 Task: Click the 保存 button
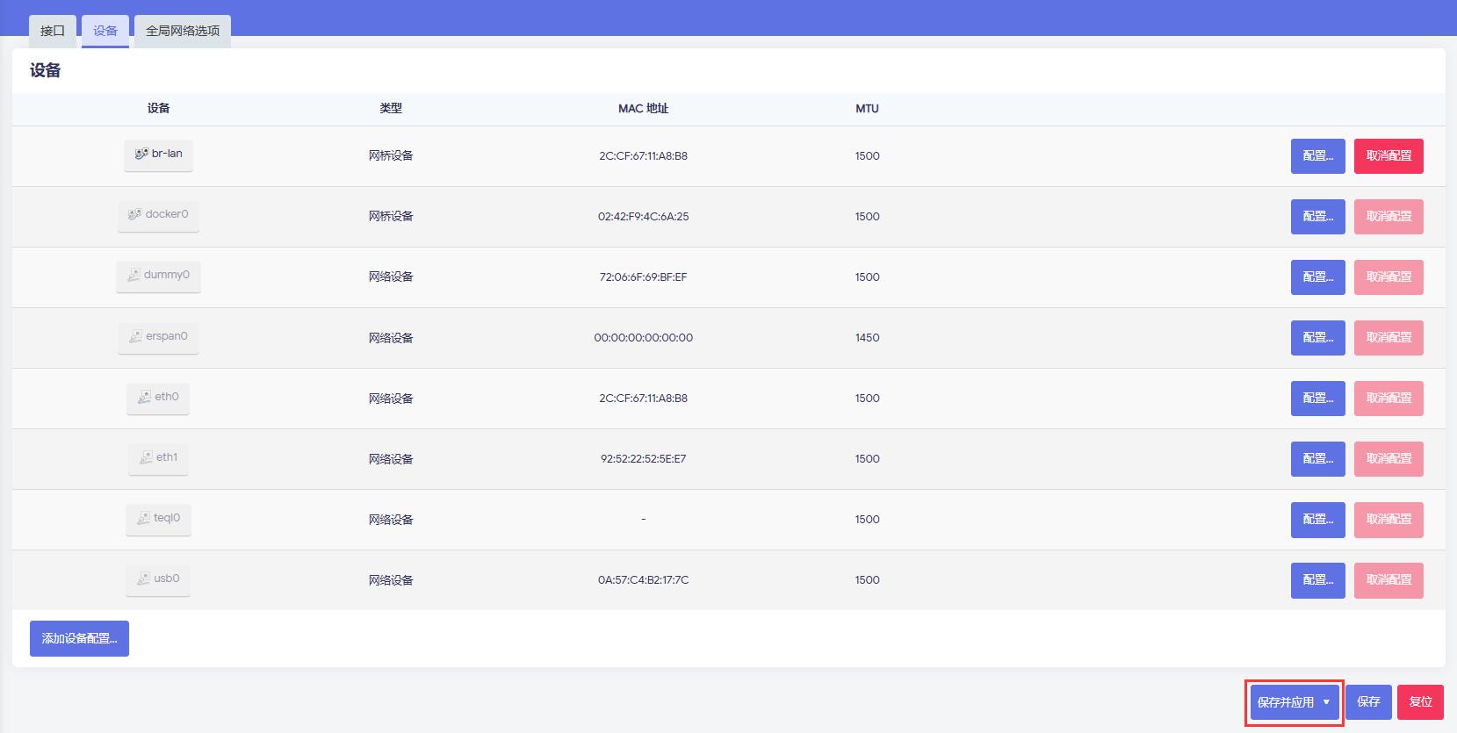1368,702
